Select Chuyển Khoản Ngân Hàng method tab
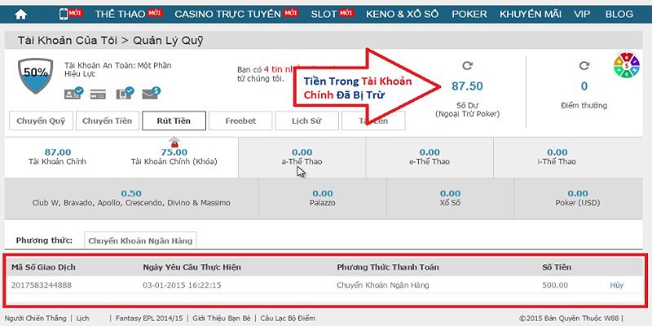The height and width of the screenshot is (326, 652). click(140, 240)
